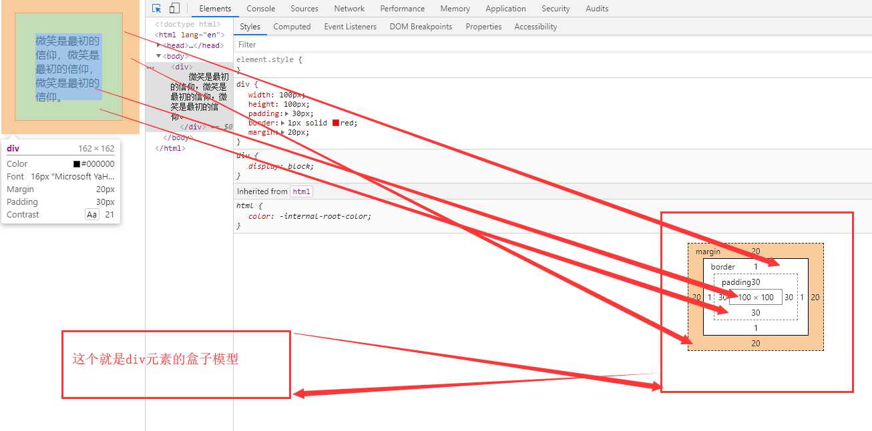Select the closing /body tag
Screen dimensions: 872x431
pos(178,137)
